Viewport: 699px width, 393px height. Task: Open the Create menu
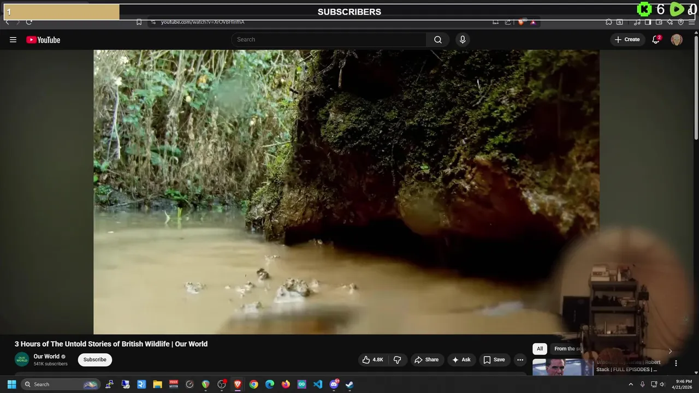pyautogui.click(x=627, y=39)
